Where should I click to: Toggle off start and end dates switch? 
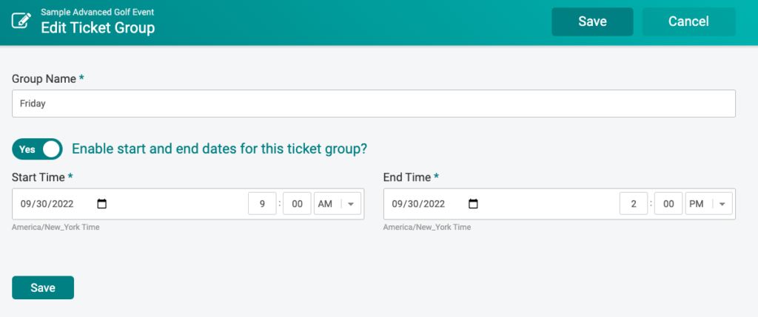(37, 149)
